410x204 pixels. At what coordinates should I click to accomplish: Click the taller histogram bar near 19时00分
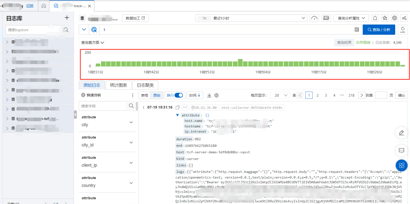pyautogui.click(x=240, y=62)
